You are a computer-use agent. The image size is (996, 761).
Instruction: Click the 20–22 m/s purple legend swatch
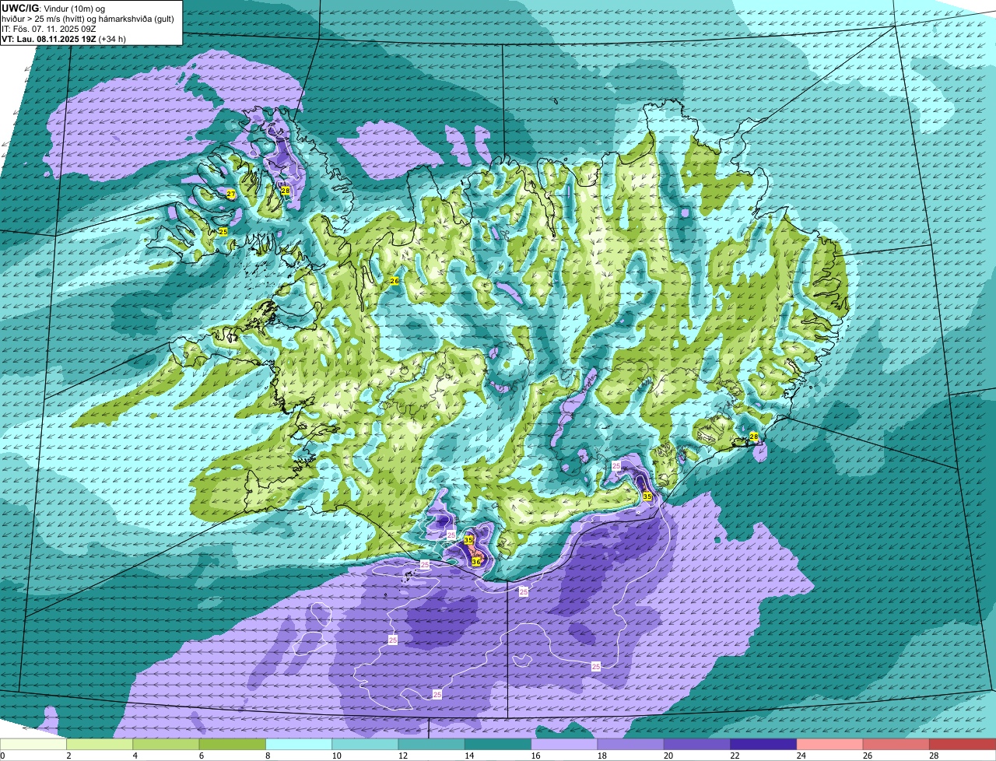[x=697, y=744]
